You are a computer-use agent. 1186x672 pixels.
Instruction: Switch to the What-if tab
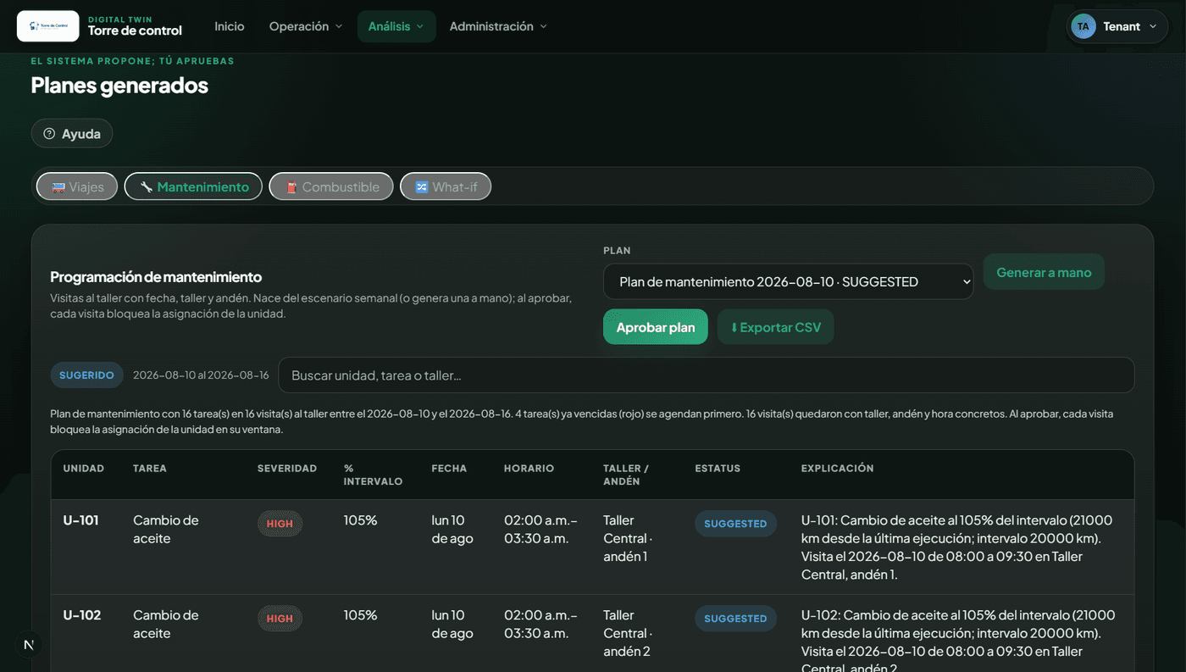(x=446, y=186)
